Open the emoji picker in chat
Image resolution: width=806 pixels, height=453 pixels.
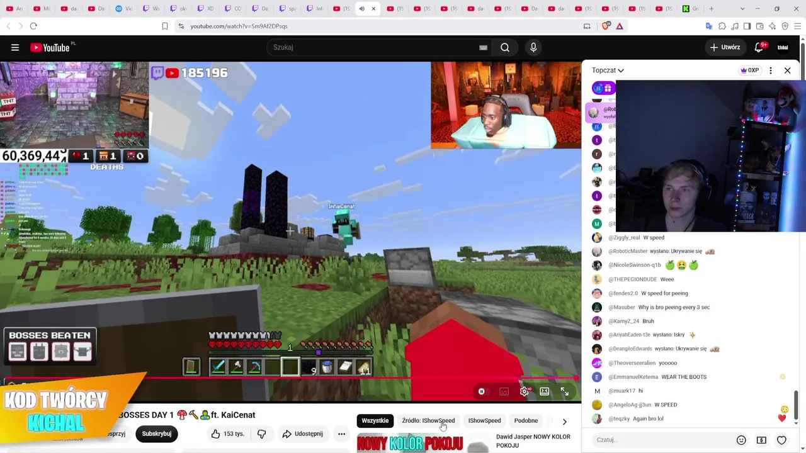(741, 440)
